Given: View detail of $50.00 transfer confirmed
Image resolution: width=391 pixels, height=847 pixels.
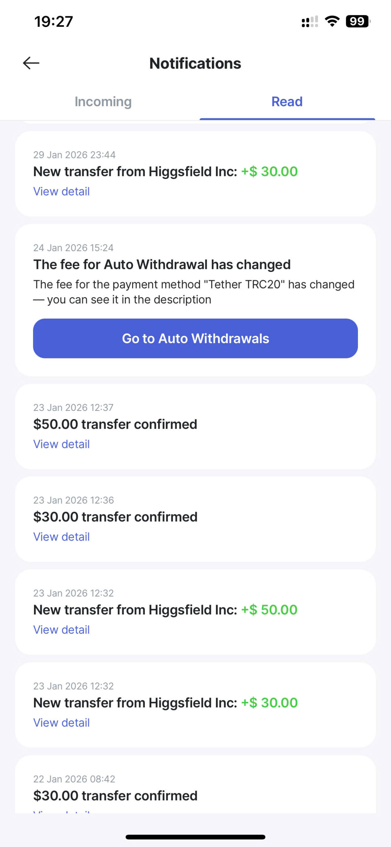Looking at the screenshot, I should tap(61, 444).
